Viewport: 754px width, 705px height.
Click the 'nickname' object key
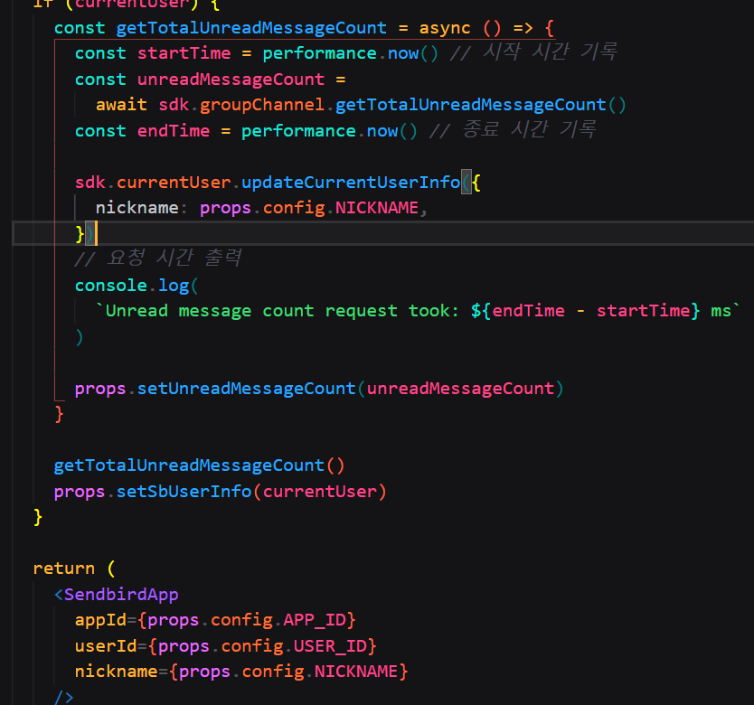point(137,208)
